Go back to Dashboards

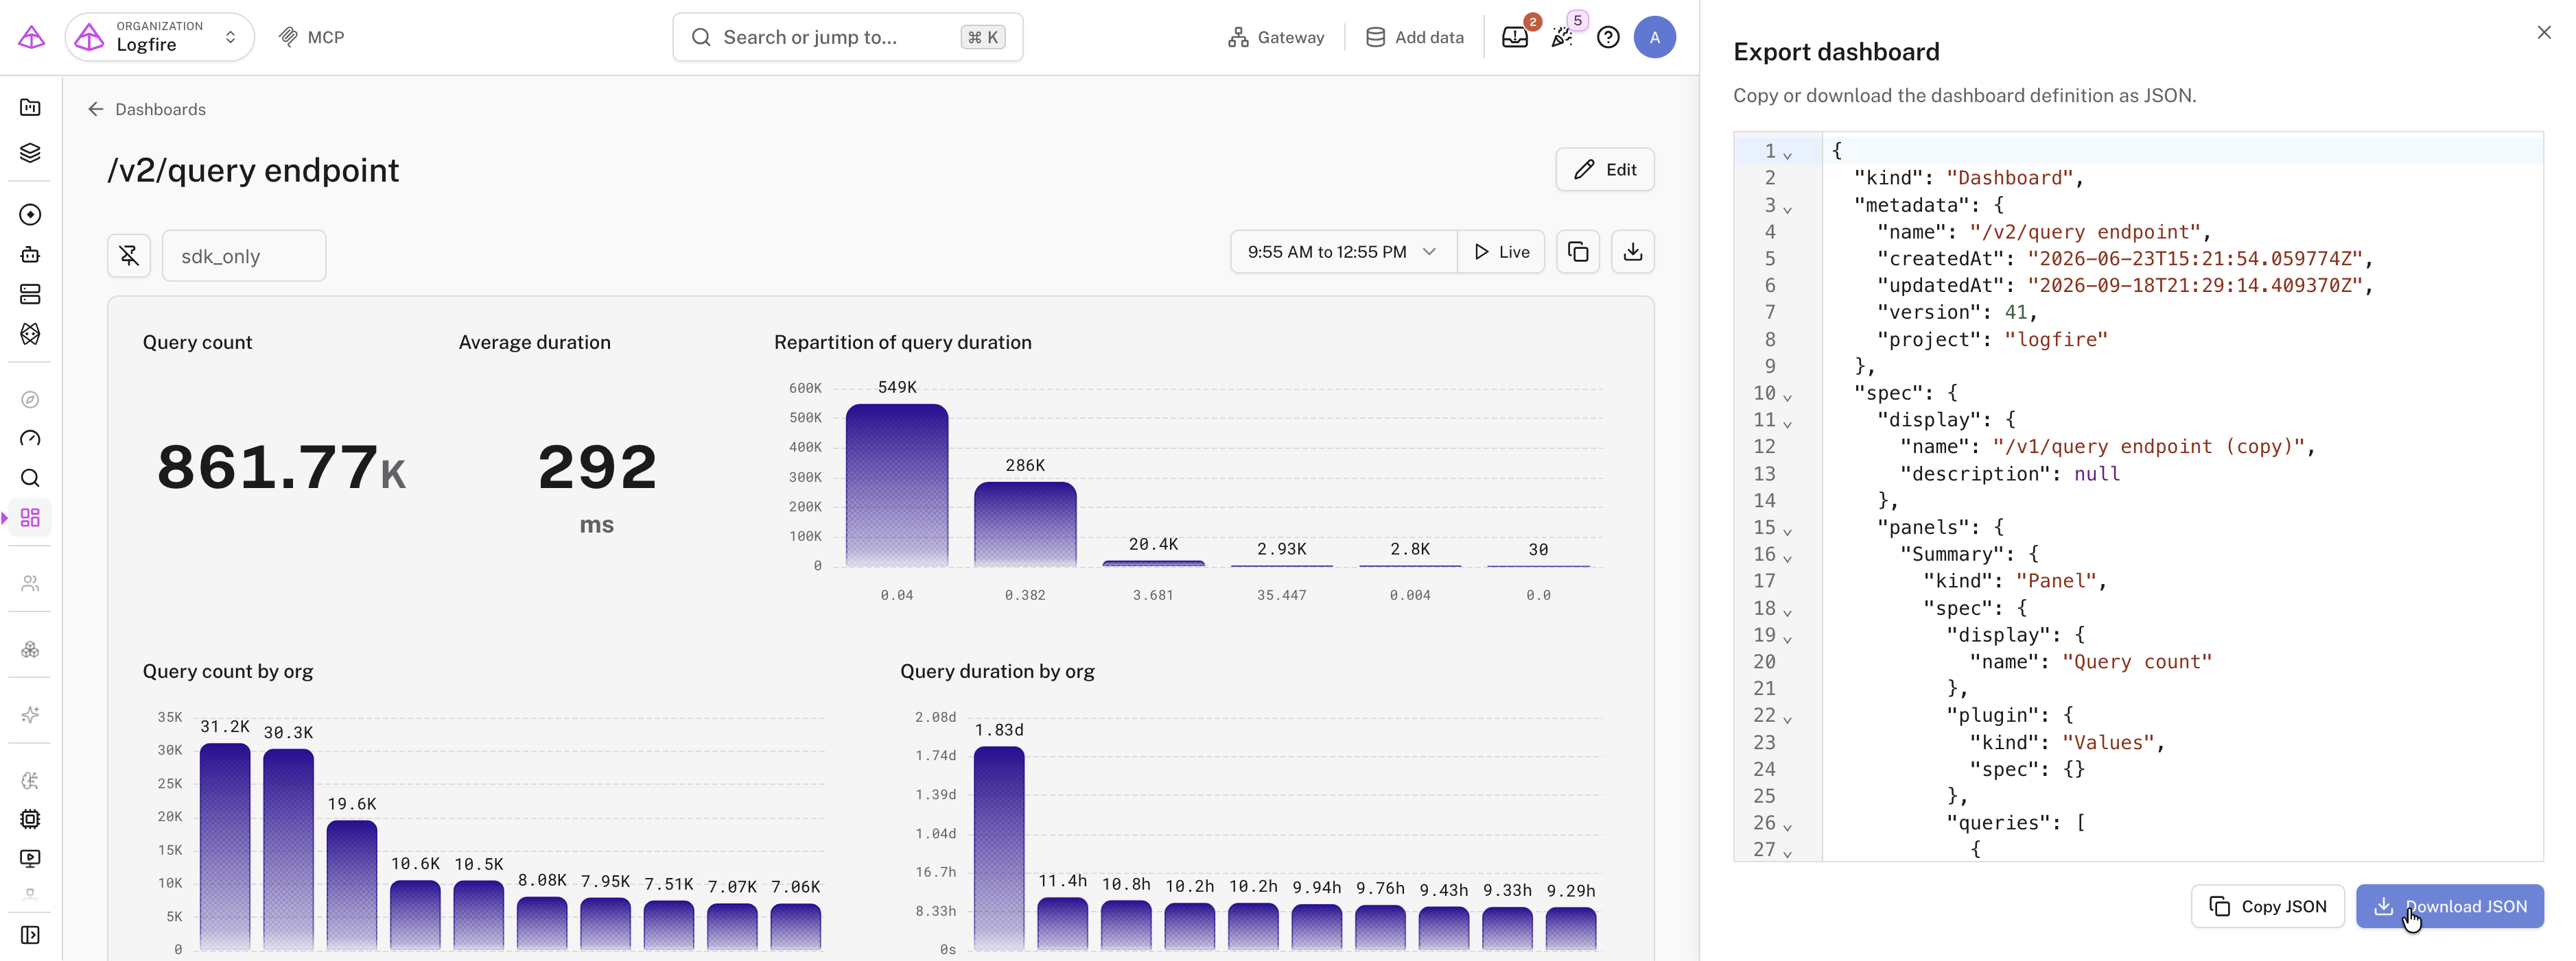pyautogui.click(x=147, y=109)
